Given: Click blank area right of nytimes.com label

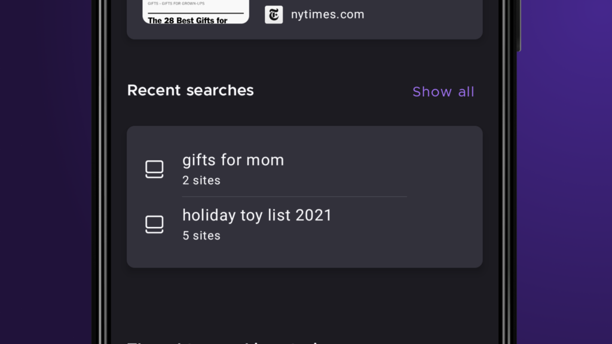Looking at the screenshot, I should (x=424, y=15).
